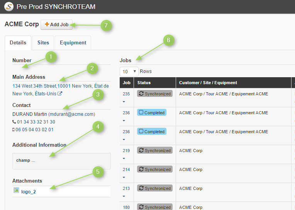Click the sync icon in job 219 status
Screen dimensions: 295x210
click(141, 150)
